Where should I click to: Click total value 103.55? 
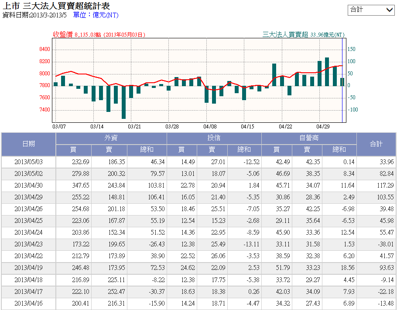(385, 197)
